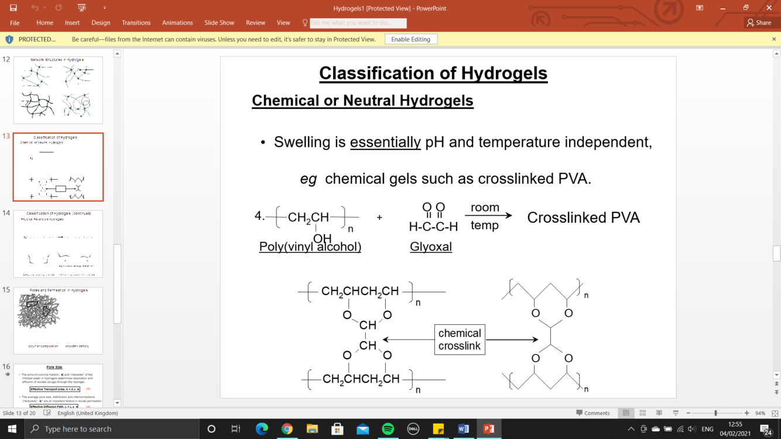Open the File menu

15,23
